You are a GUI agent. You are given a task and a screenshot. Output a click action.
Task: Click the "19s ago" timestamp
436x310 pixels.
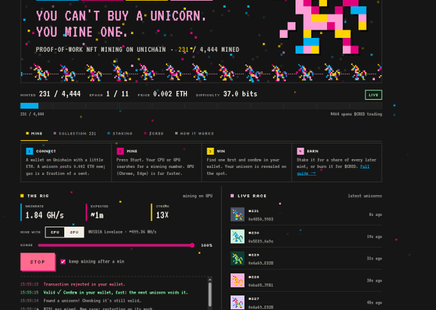click(x=374, y=237)
